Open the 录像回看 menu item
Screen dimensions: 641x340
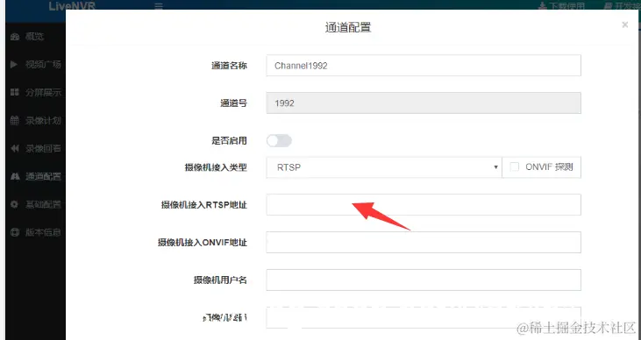coord(43,148)
